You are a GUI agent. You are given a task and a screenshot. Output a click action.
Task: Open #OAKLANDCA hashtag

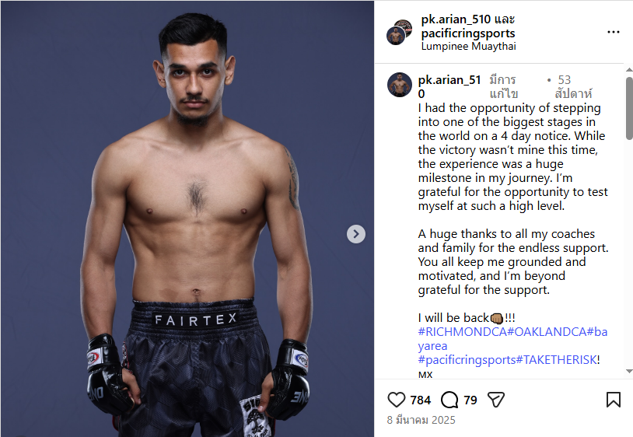tap(547, 332)
